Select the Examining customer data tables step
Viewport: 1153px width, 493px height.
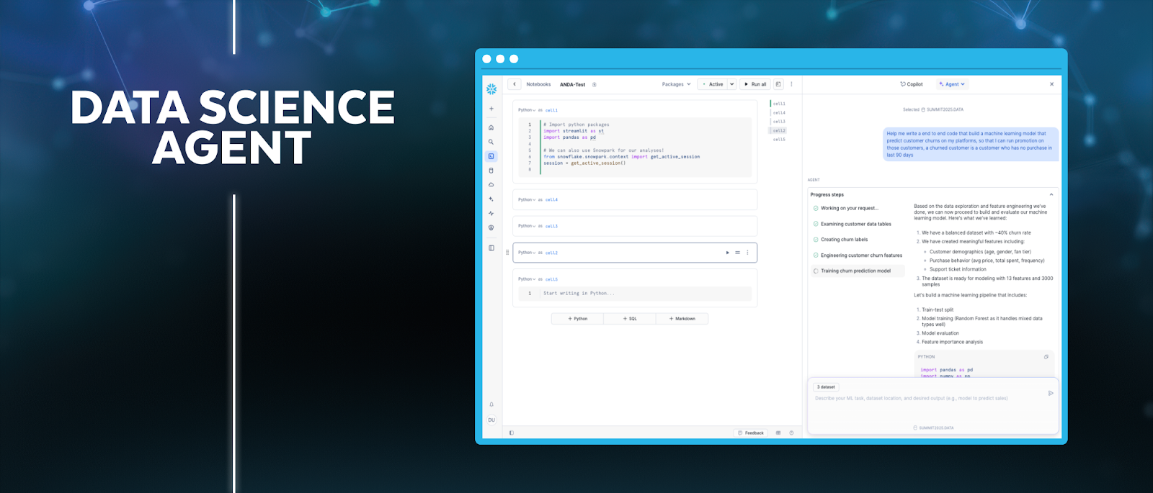855,224
